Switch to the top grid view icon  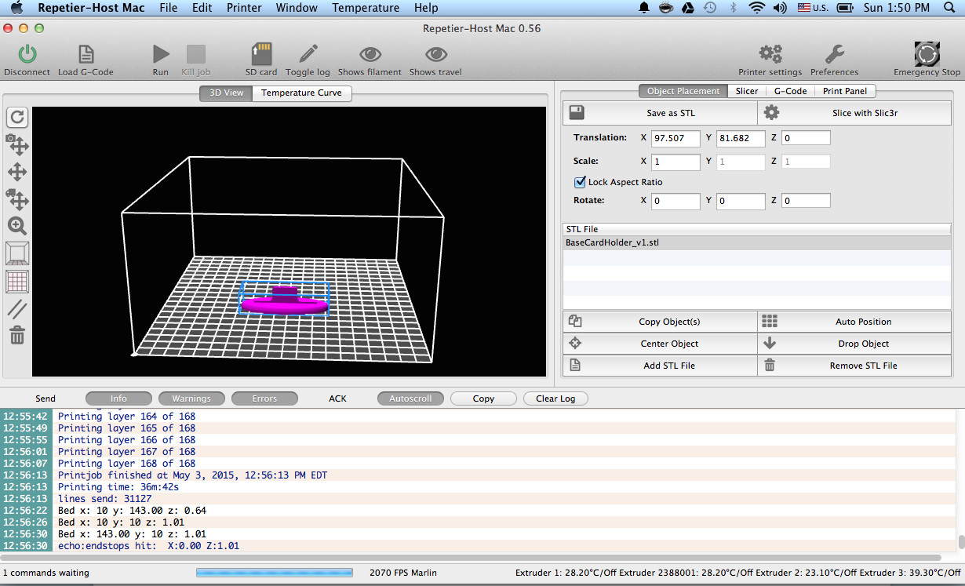[17, 281]
